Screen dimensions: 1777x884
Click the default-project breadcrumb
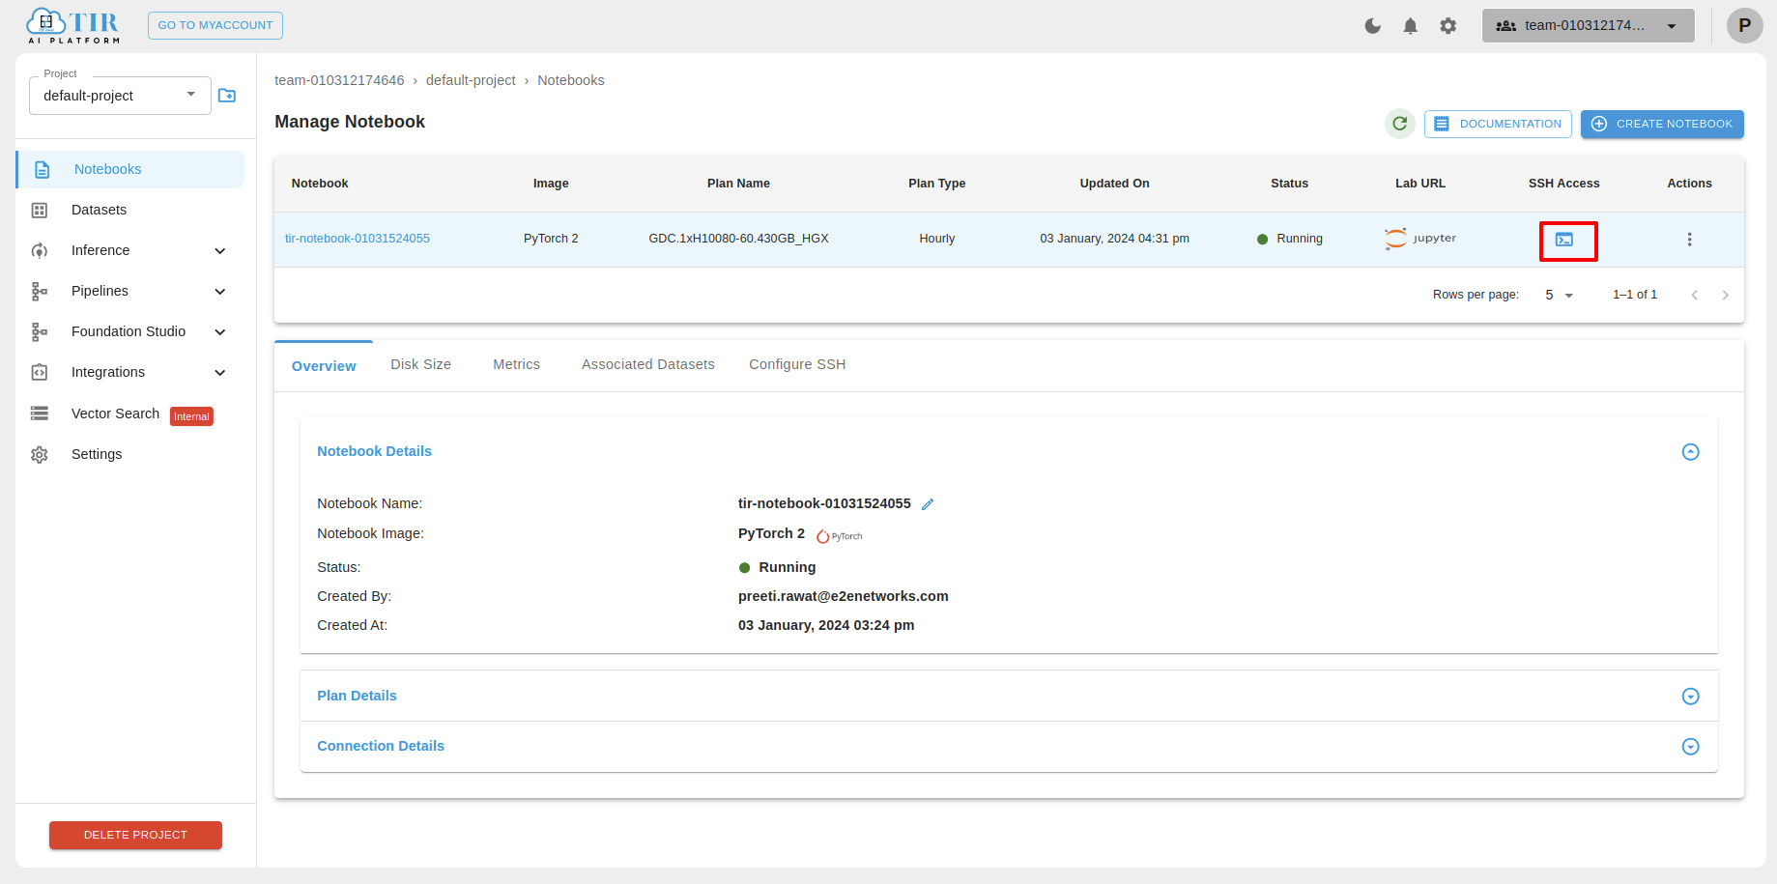point(471,80)
